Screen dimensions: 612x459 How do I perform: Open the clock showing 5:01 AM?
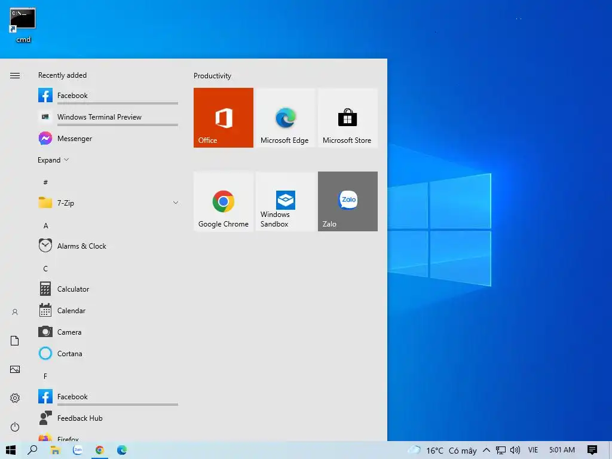point(562,450)
